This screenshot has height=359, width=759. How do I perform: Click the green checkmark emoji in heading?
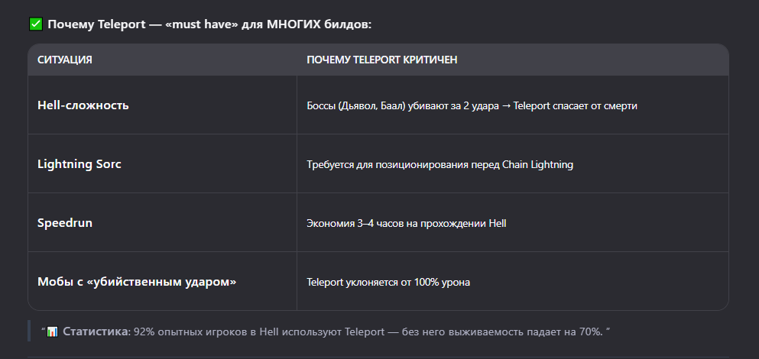36,24
